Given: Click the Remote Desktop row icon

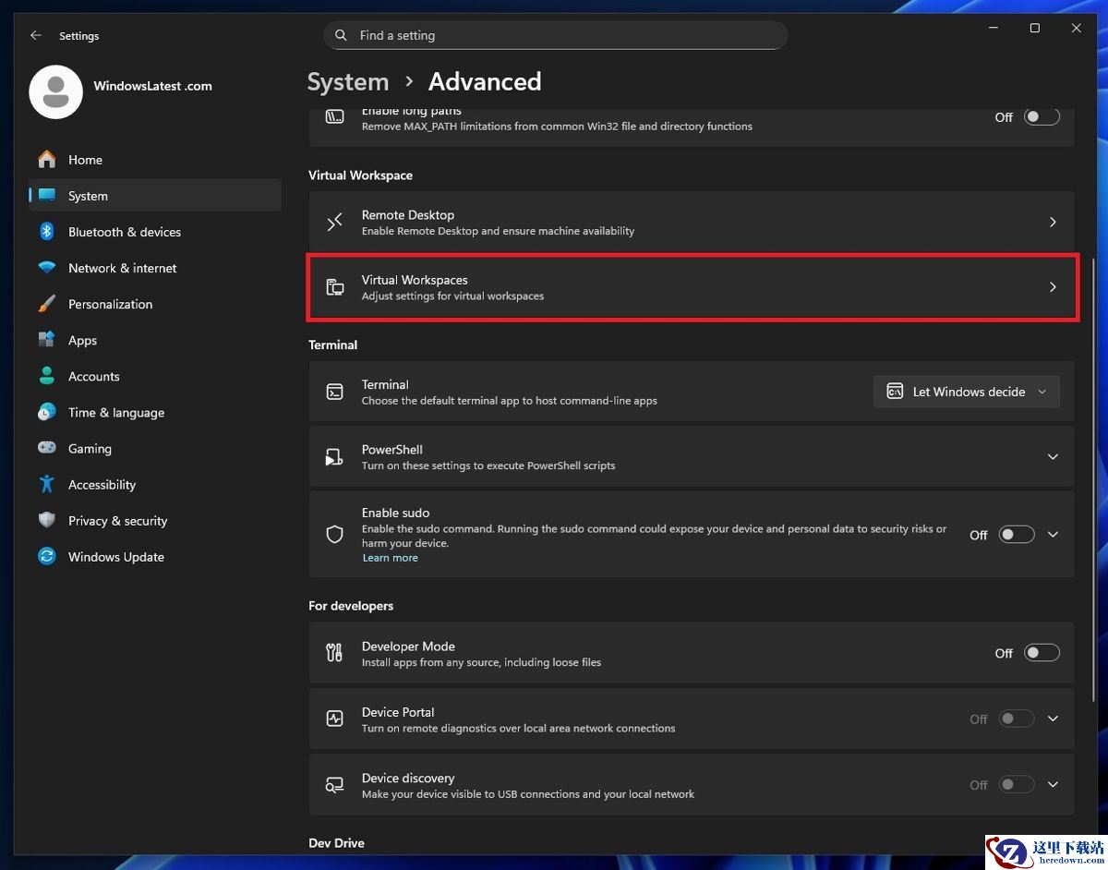Looking at the screenshot, I should [335, 223].
